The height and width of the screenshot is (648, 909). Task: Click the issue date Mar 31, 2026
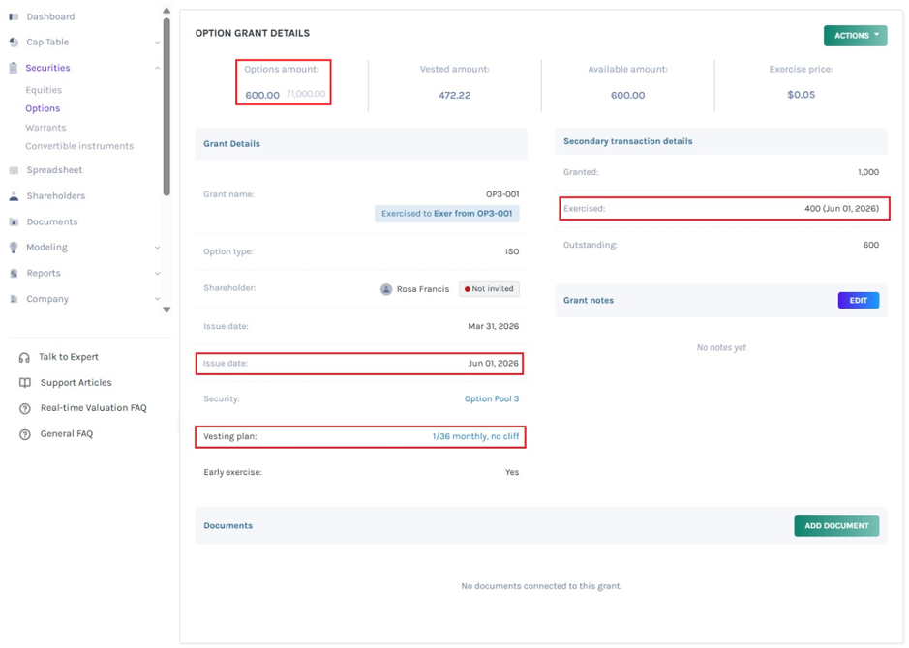tap(494, 326)
